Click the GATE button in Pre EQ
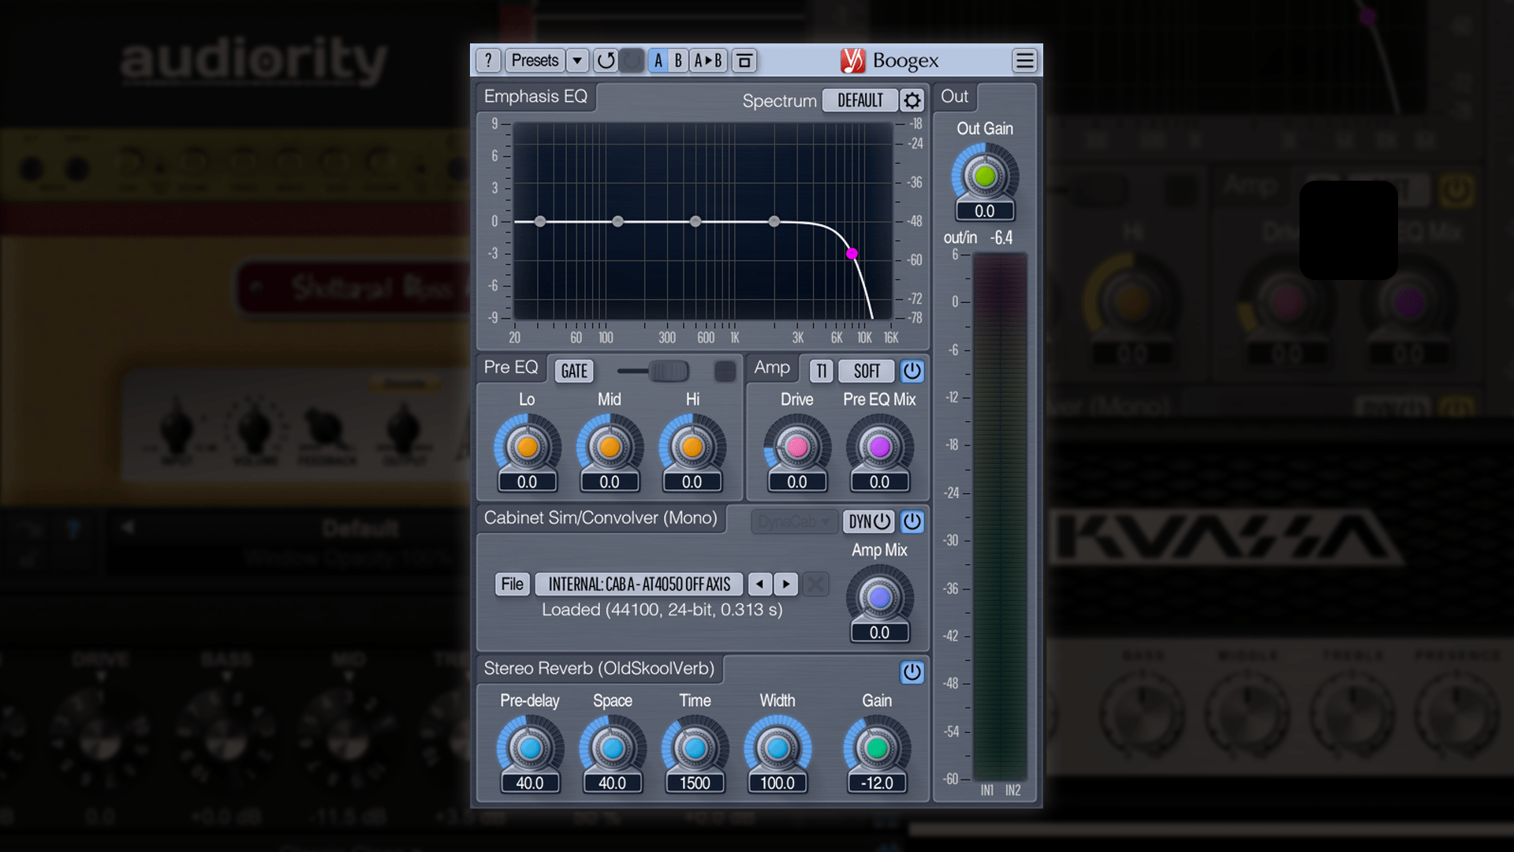This screenshot has width=1514, height=852. (573, 371)
